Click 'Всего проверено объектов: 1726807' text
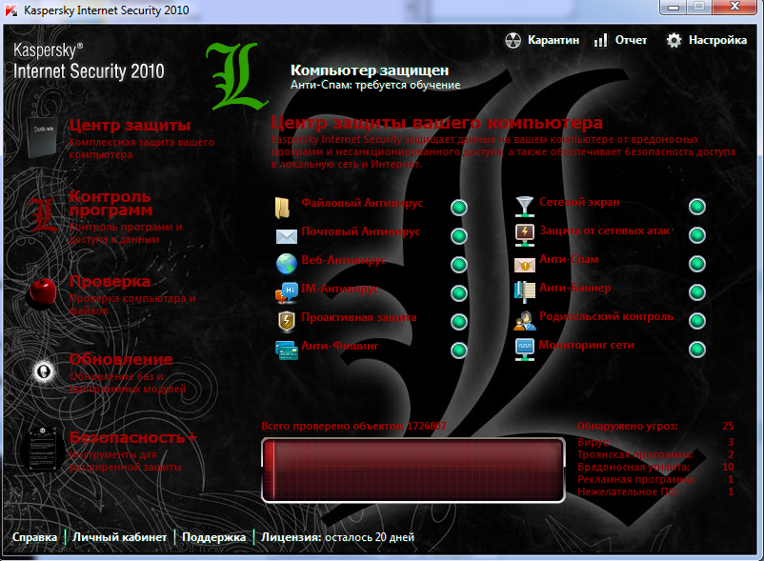This screenshot has height=561, width=764. pyautogui.click(x=353, y=426)
